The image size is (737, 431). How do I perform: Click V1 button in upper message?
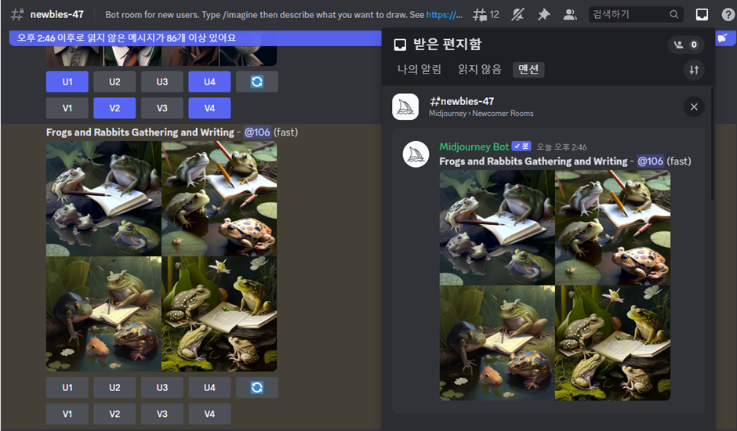[x=67, y=108]
